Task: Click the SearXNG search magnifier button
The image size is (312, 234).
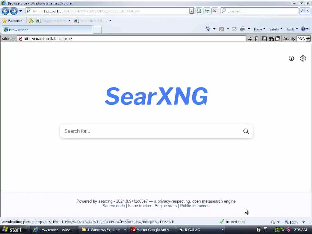Action: (x=246, y=131)
